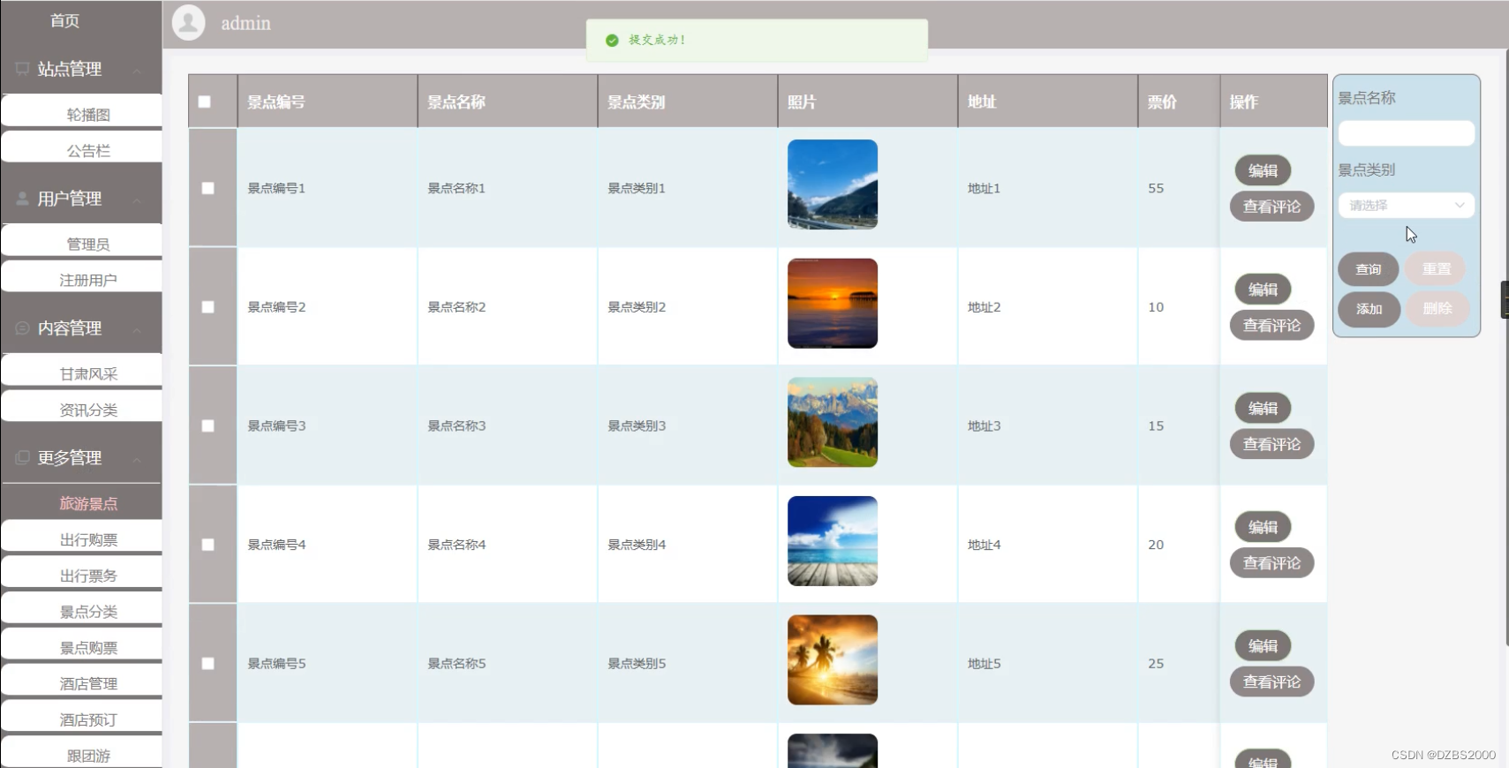This screenshot has width=1509, height=768.
Task: Check the box for row 景点编号4
Action: [208, 545]
